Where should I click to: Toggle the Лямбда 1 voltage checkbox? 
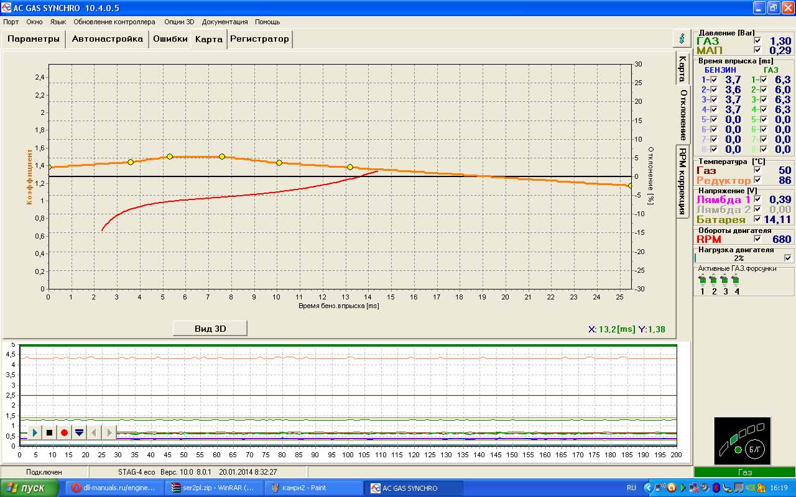tap(757, 199)
